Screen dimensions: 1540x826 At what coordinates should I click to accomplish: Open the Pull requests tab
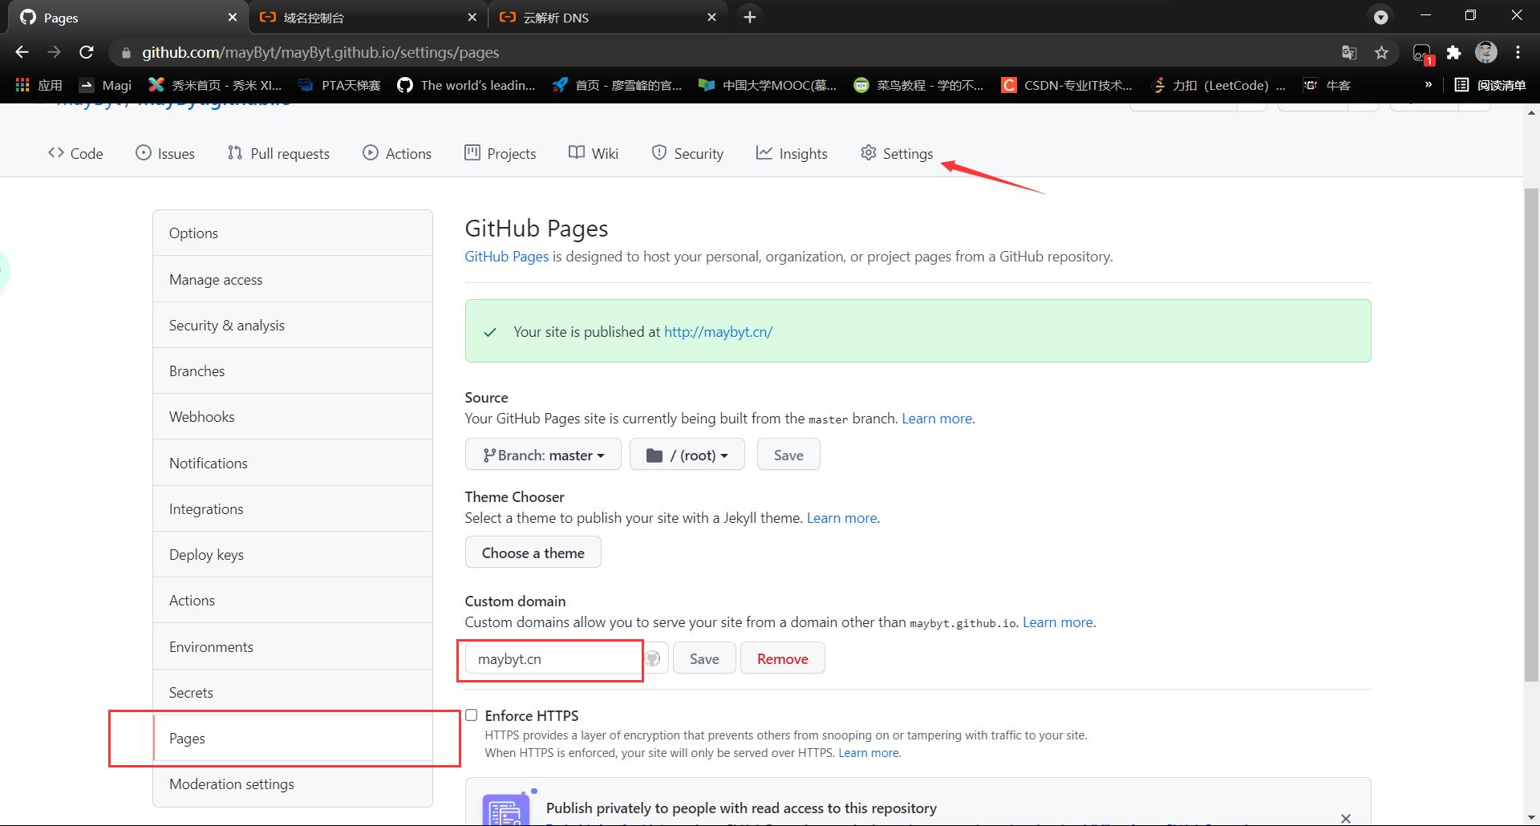[x=278, y=153]
